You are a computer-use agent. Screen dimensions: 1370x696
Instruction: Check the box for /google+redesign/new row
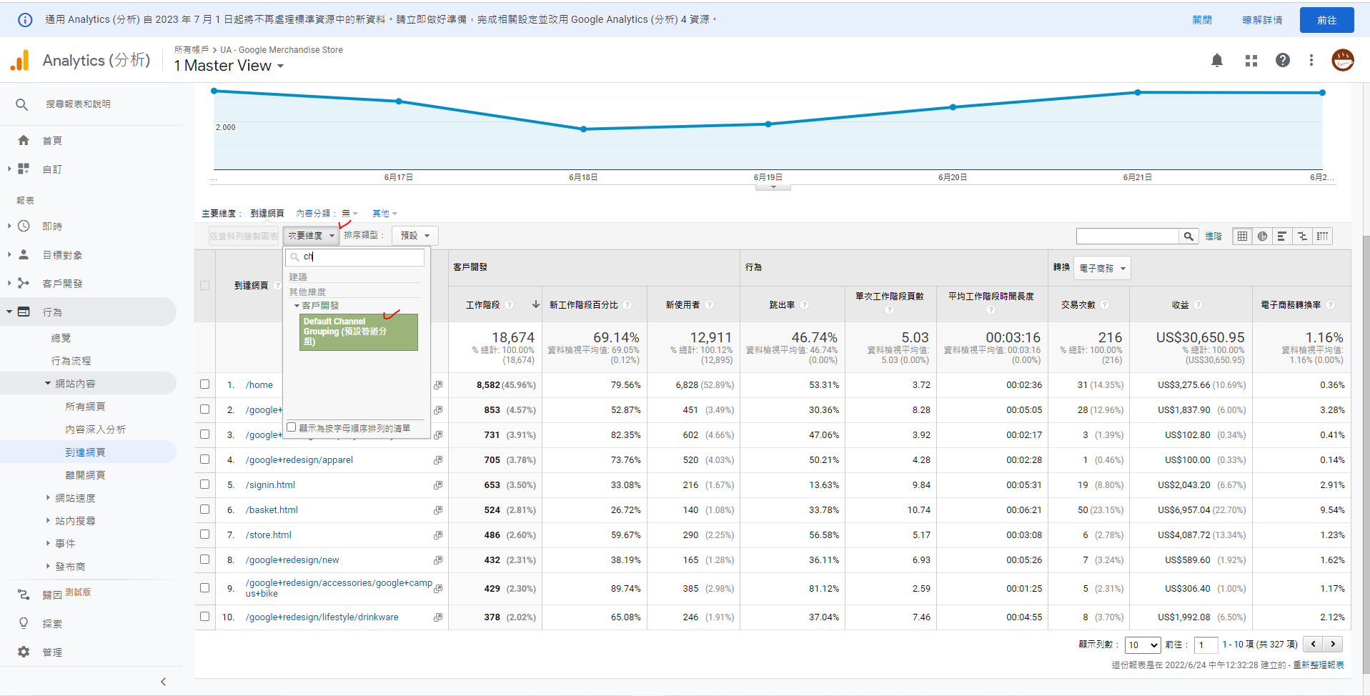204,560
